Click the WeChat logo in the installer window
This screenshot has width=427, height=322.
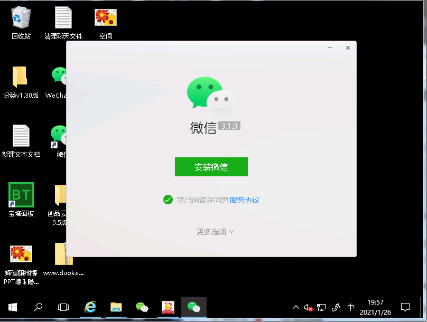click(211, 95)
